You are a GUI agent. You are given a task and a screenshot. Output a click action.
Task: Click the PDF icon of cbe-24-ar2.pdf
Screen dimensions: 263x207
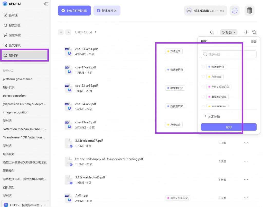point(68,106)
